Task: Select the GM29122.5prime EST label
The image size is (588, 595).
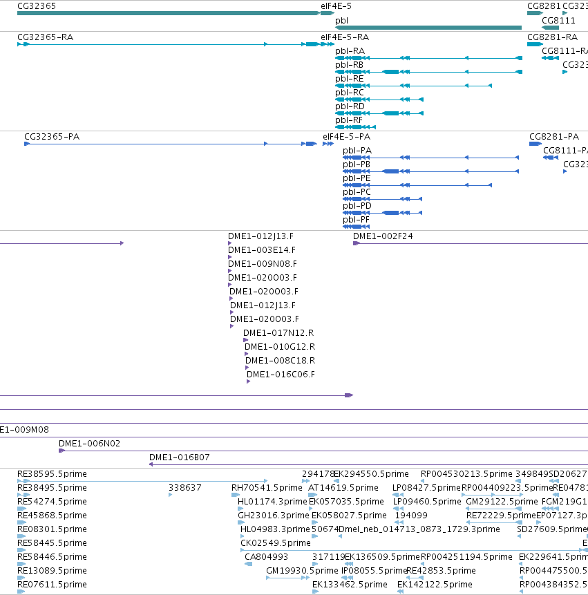Action: pyautogui.click(x=502, y=502)
